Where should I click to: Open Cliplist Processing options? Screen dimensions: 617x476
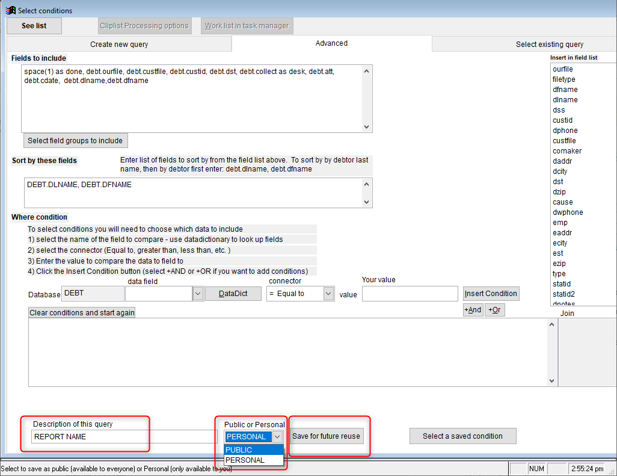[x=144, y=26]
